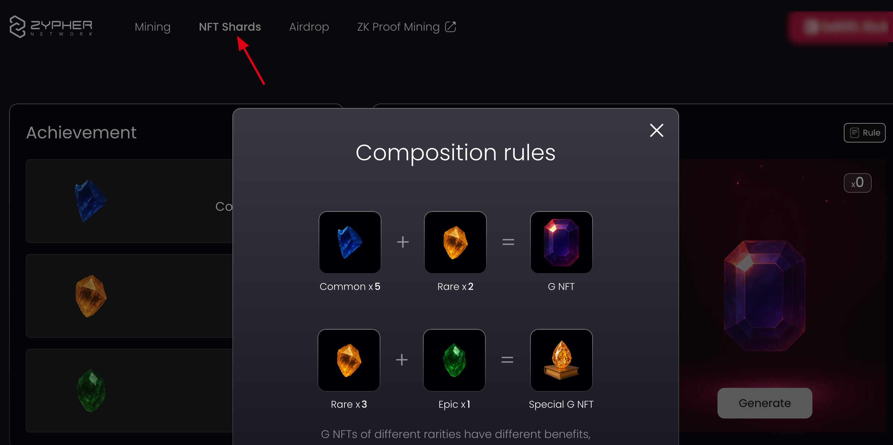Go to the Airdrop tab
893x445 pixels.
309,27
